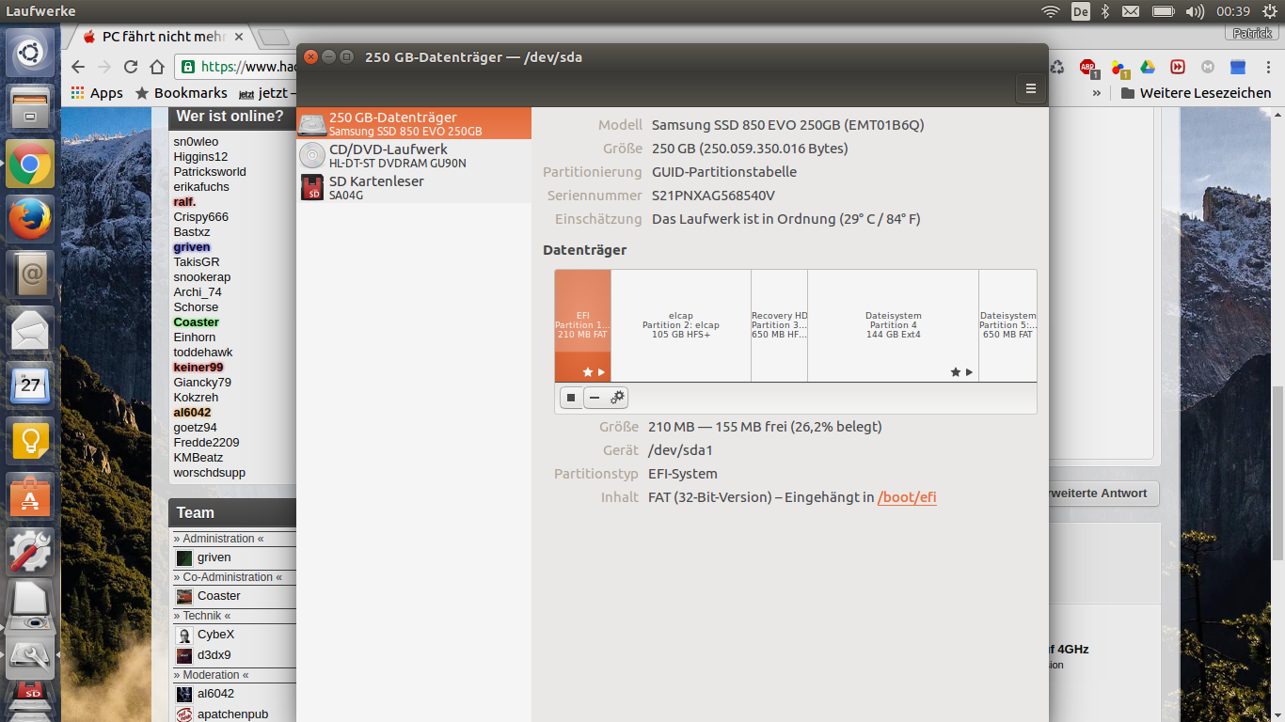The width and height of the screenshot is (1285, 722).
Task: Open a new Chrome tab
Action: (273, 37)
